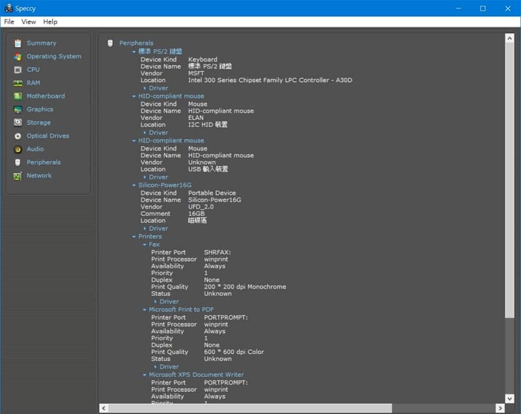Select the vendor value 'UFD_2.0'
521x414 pixels.
pos(201,207)
